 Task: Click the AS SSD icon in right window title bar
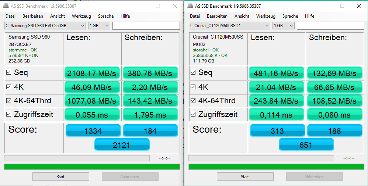[x=190, y=6]
